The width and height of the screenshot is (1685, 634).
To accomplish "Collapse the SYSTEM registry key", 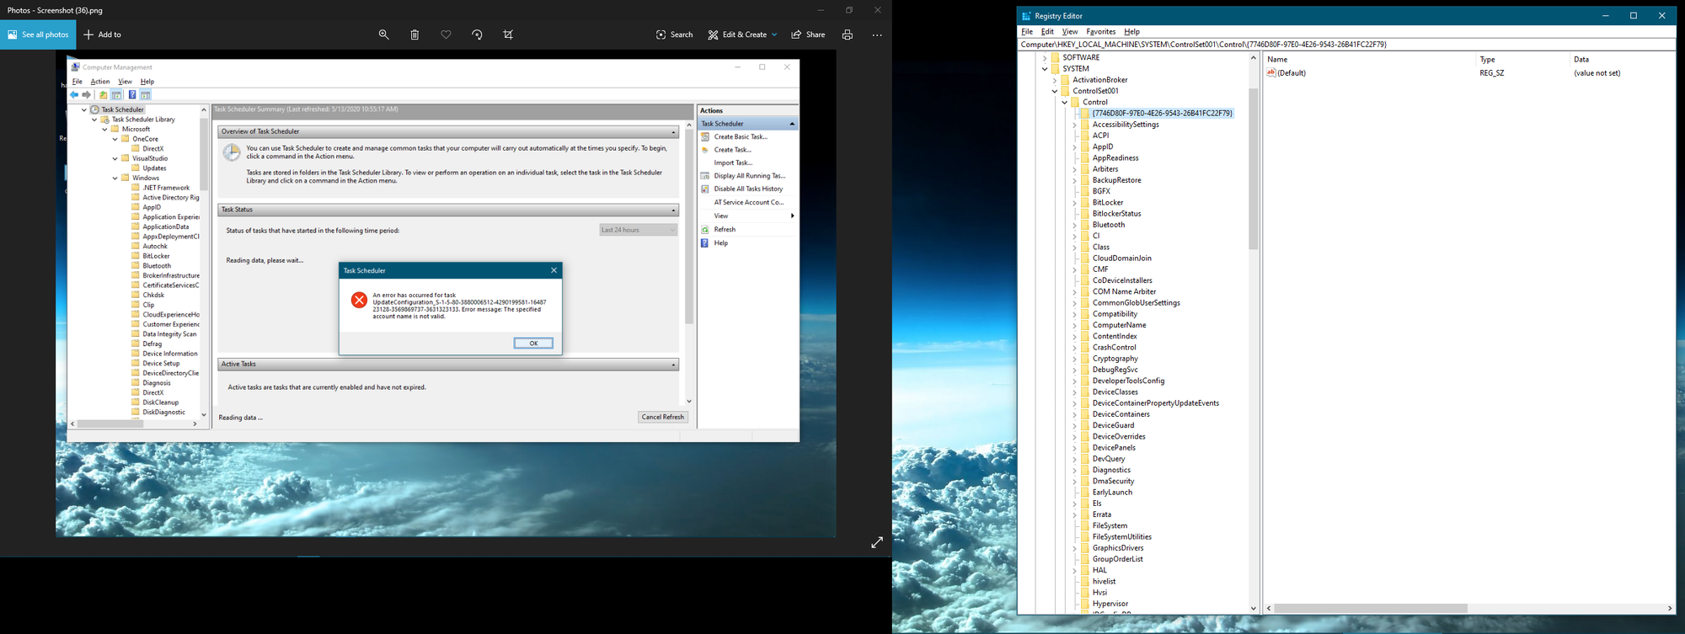I will pyautogui.click(x=1045, y=69).
